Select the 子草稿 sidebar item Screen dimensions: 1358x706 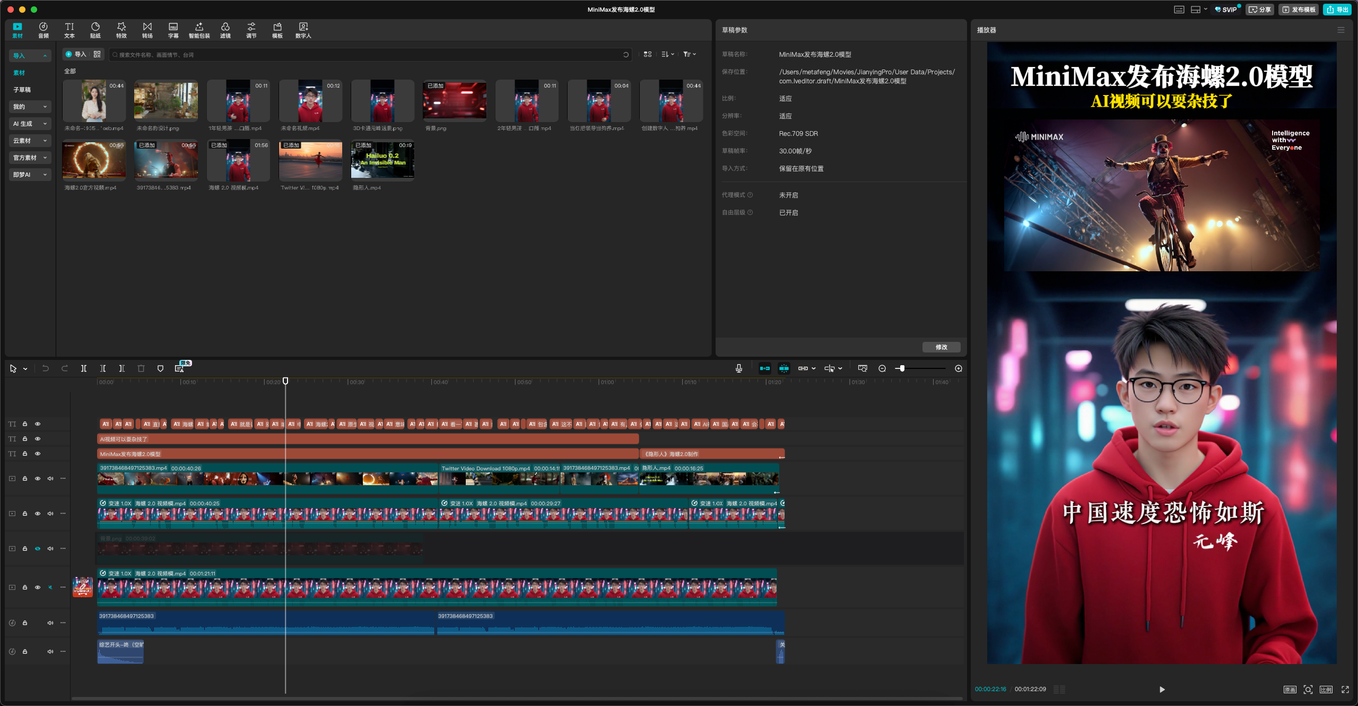point(22,90)
